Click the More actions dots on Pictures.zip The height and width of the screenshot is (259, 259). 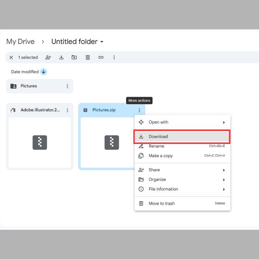click(x=139, y=110)
